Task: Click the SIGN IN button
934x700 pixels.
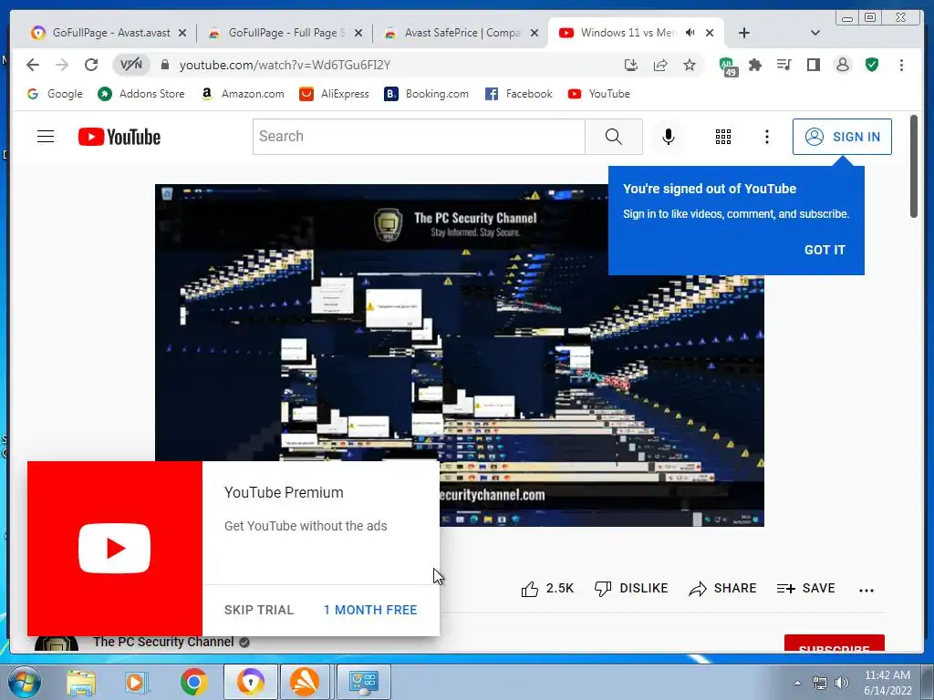Action: 842,137
